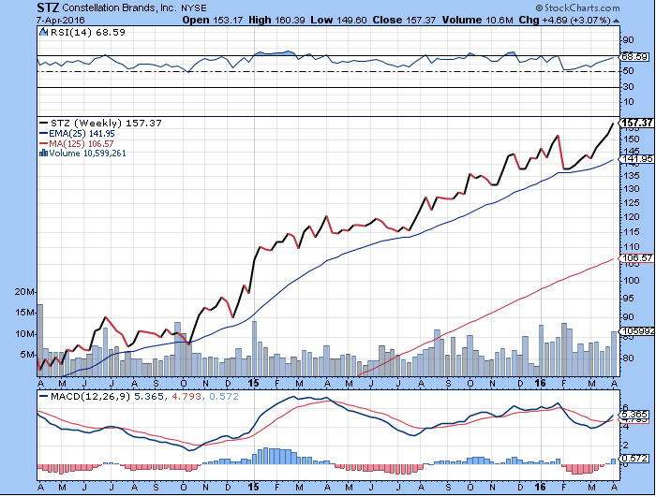The height and width of the screenshot is (497, 656).
Task: Click the RSI indicator icon next to RSI(14)
Action: 43,32
